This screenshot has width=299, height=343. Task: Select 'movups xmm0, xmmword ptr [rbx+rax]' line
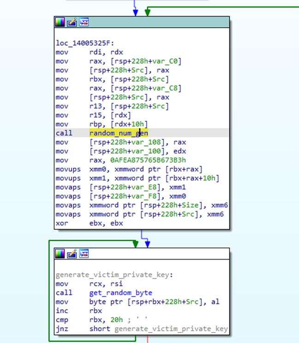[129, 169]
